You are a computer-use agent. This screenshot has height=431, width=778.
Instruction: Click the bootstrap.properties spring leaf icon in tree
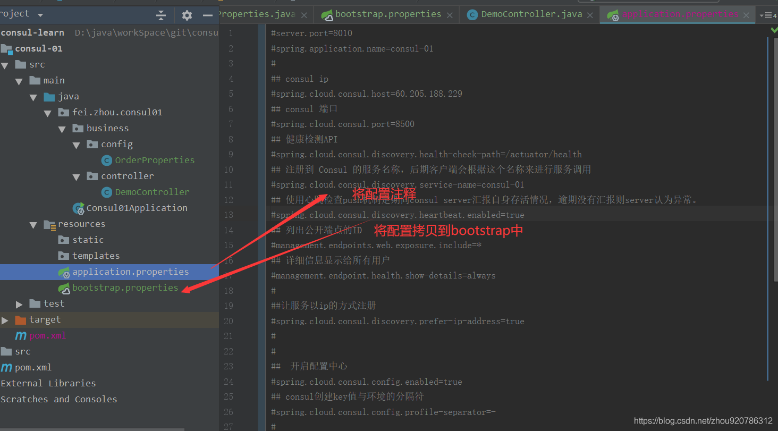click(x=64, y=288)
